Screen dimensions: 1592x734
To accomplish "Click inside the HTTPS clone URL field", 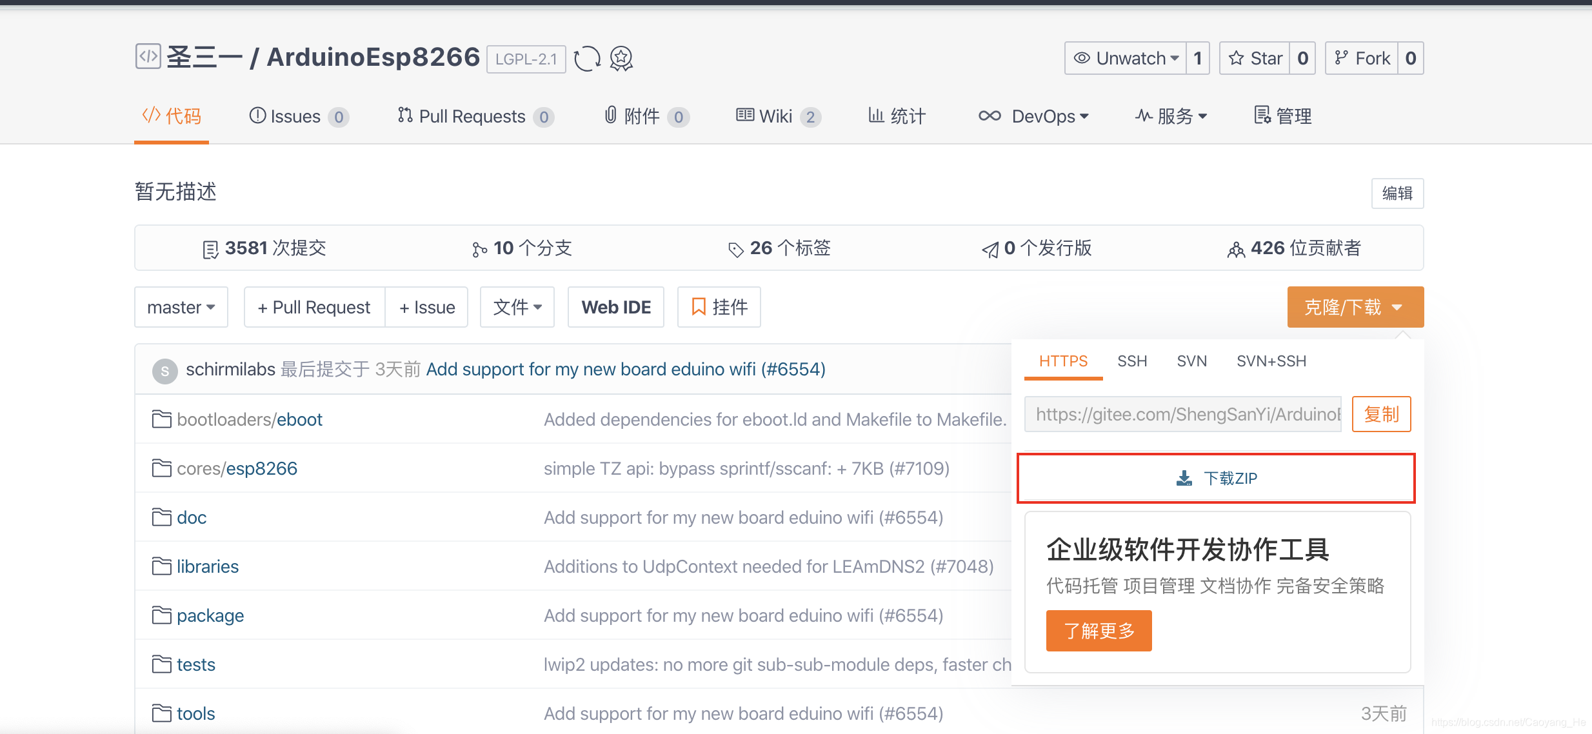I will click(1180, 414).
